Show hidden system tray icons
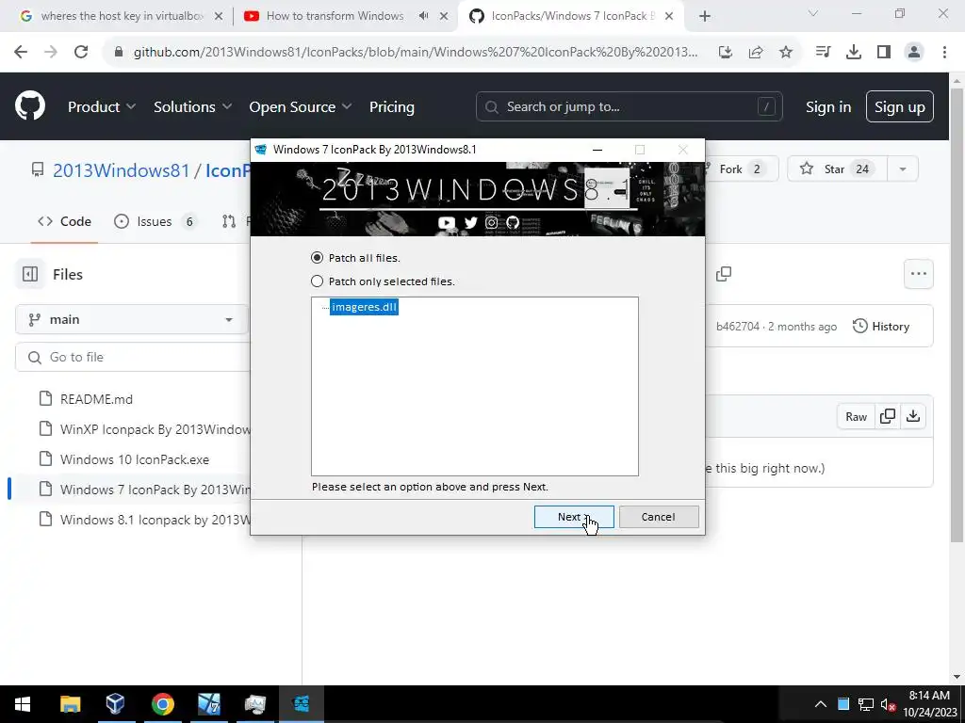 pos(821,704)
